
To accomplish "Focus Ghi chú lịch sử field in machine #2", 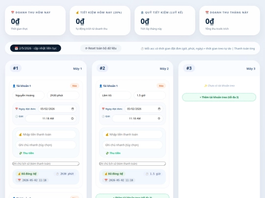I will (x=132, y=163).
